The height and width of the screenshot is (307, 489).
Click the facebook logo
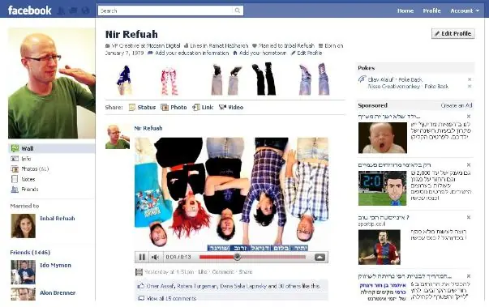pyautogui.click(x=29, y=11)
